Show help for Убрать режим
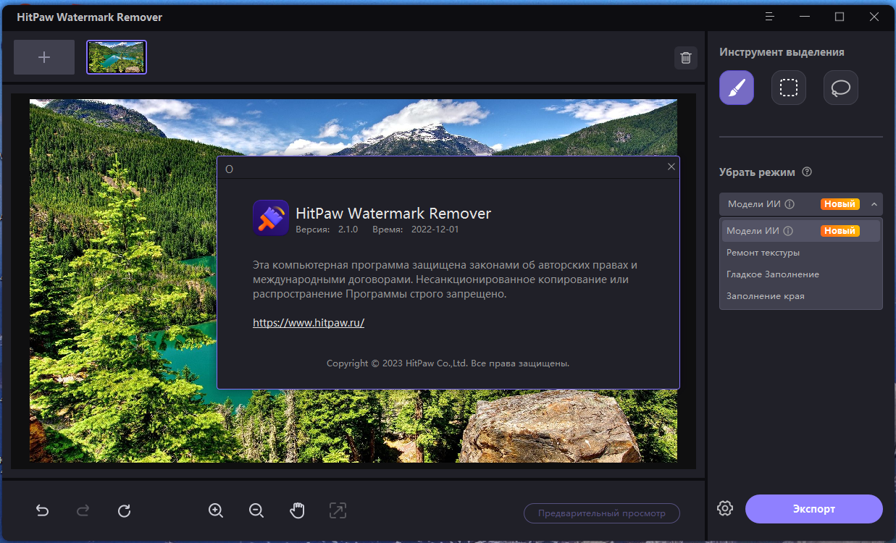 coord(807,172)
